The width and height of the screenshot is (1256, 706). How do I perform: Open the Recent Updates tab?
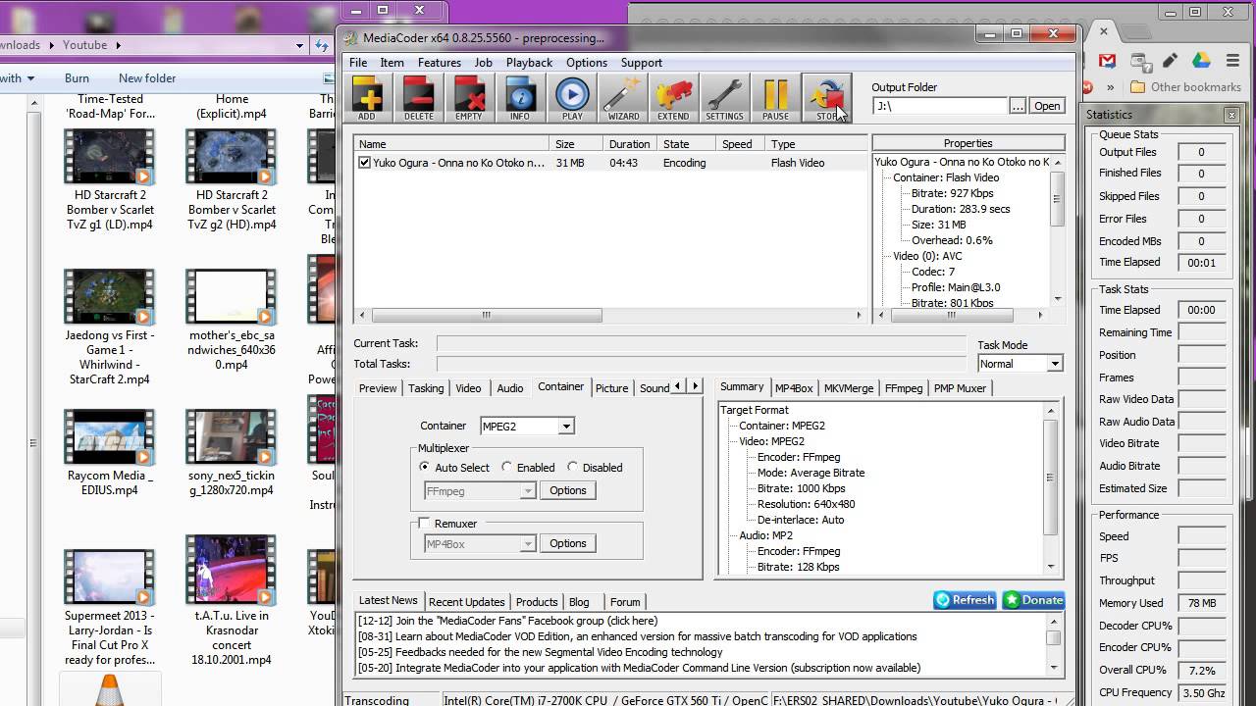(467, 602)
